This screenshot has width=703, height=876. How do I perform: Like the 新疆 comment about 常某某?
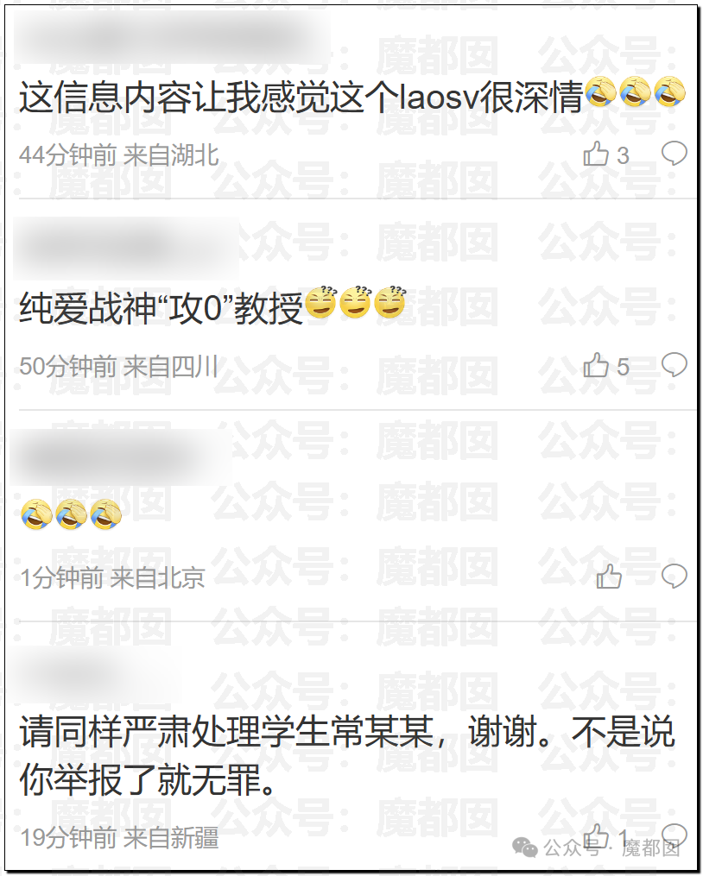point(596,836)
